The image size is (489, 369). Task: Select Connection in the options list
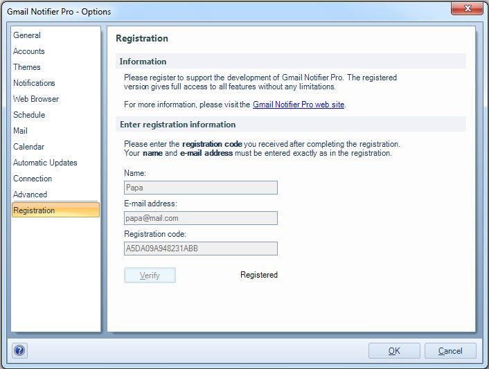(x=33, y=179)
